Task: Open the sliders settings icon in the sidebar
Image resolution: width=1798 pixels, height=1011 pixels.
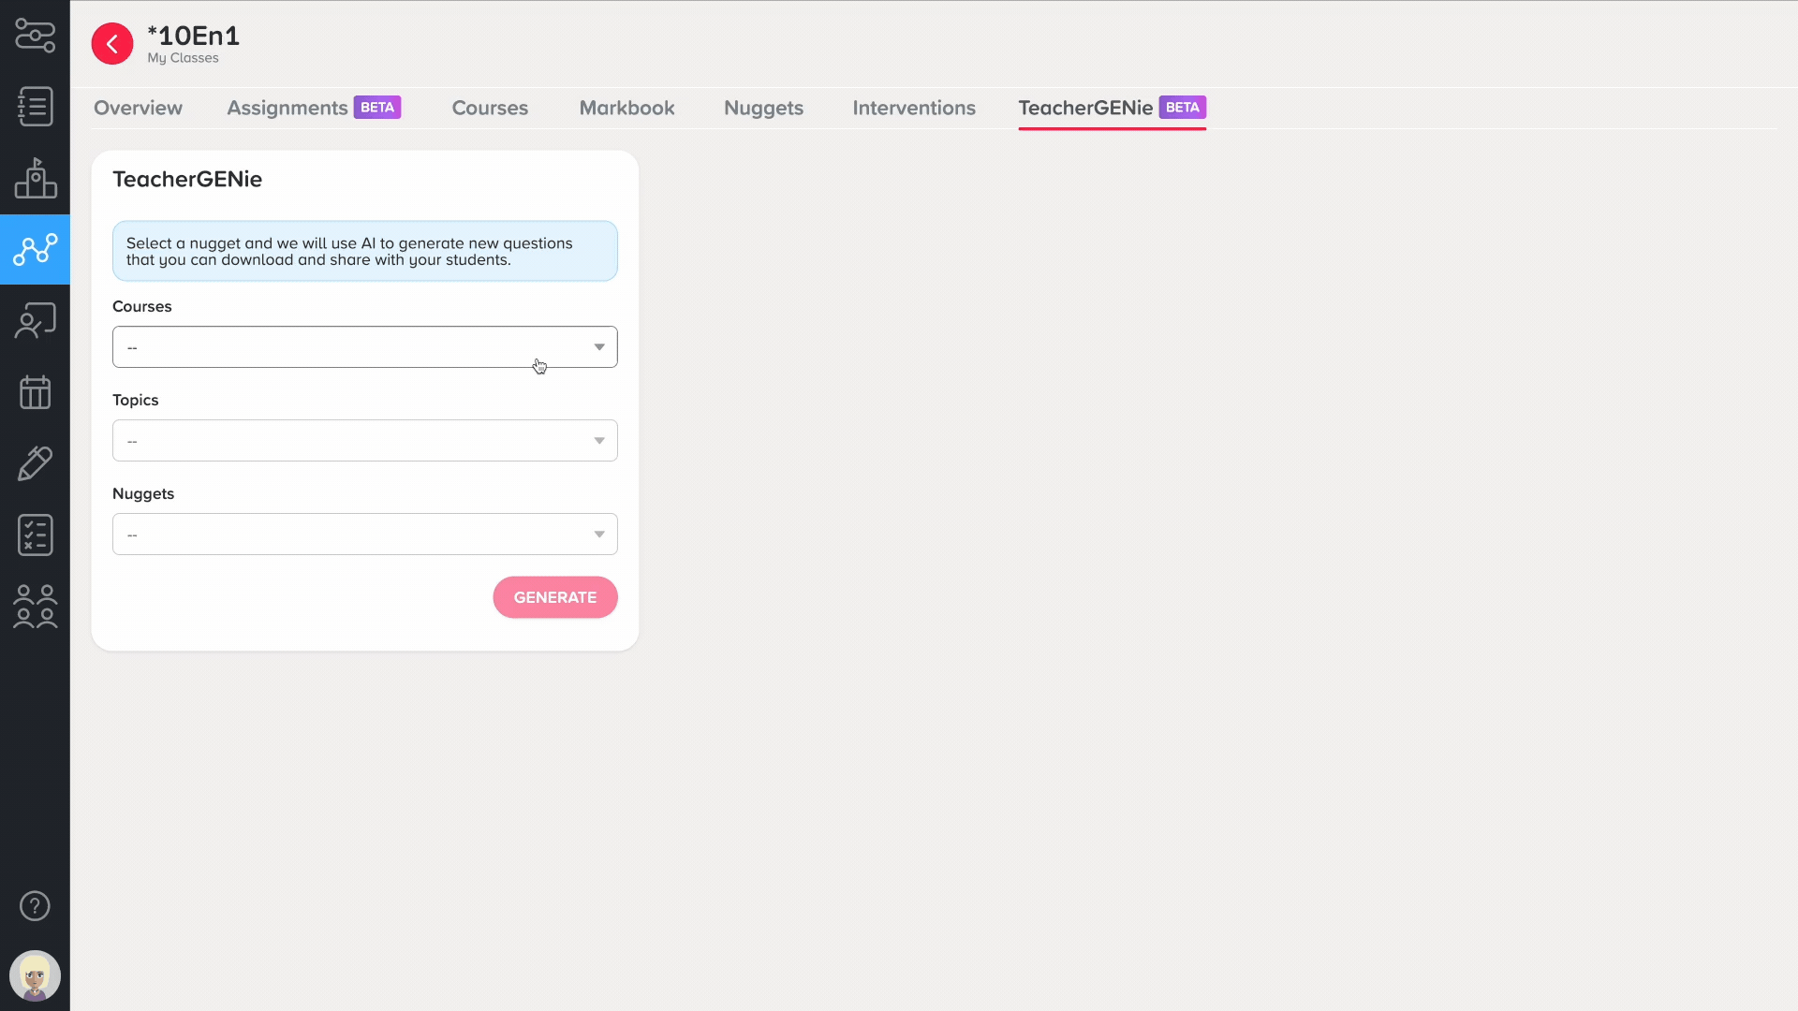Action: [35, 36]
